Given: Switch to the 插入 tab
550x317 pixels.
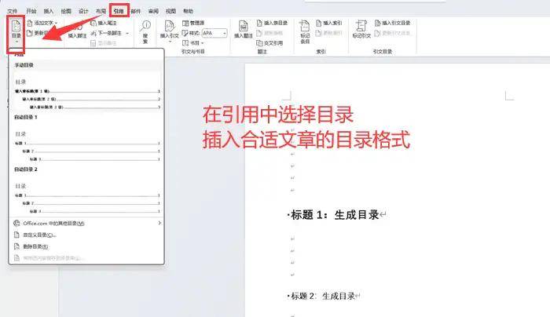Looking at the screenshot, I should point(49,11).
